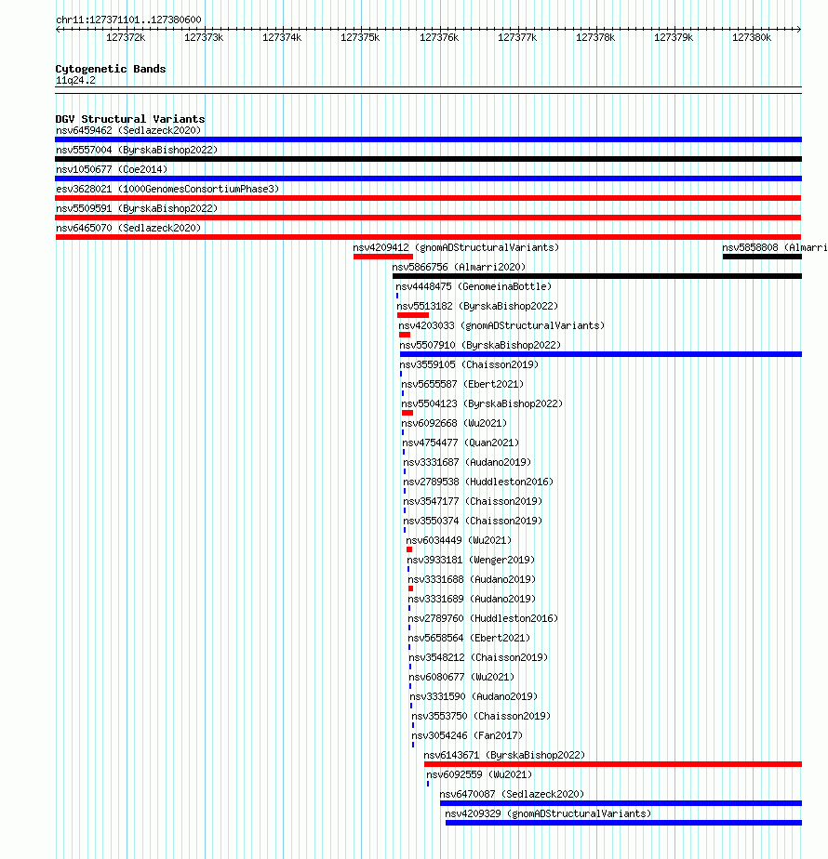This screenshot has height=859, width=828.
Task: Open nsv3559105 (Chaisson2019) variant
Action: click(x=469, y=364)
